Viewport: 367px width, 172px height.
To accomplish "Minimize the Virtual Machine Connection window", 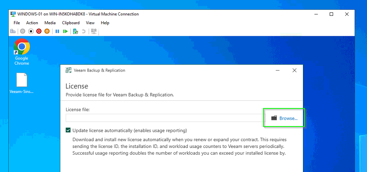I will pyautogui.click(x=316, y=14).
